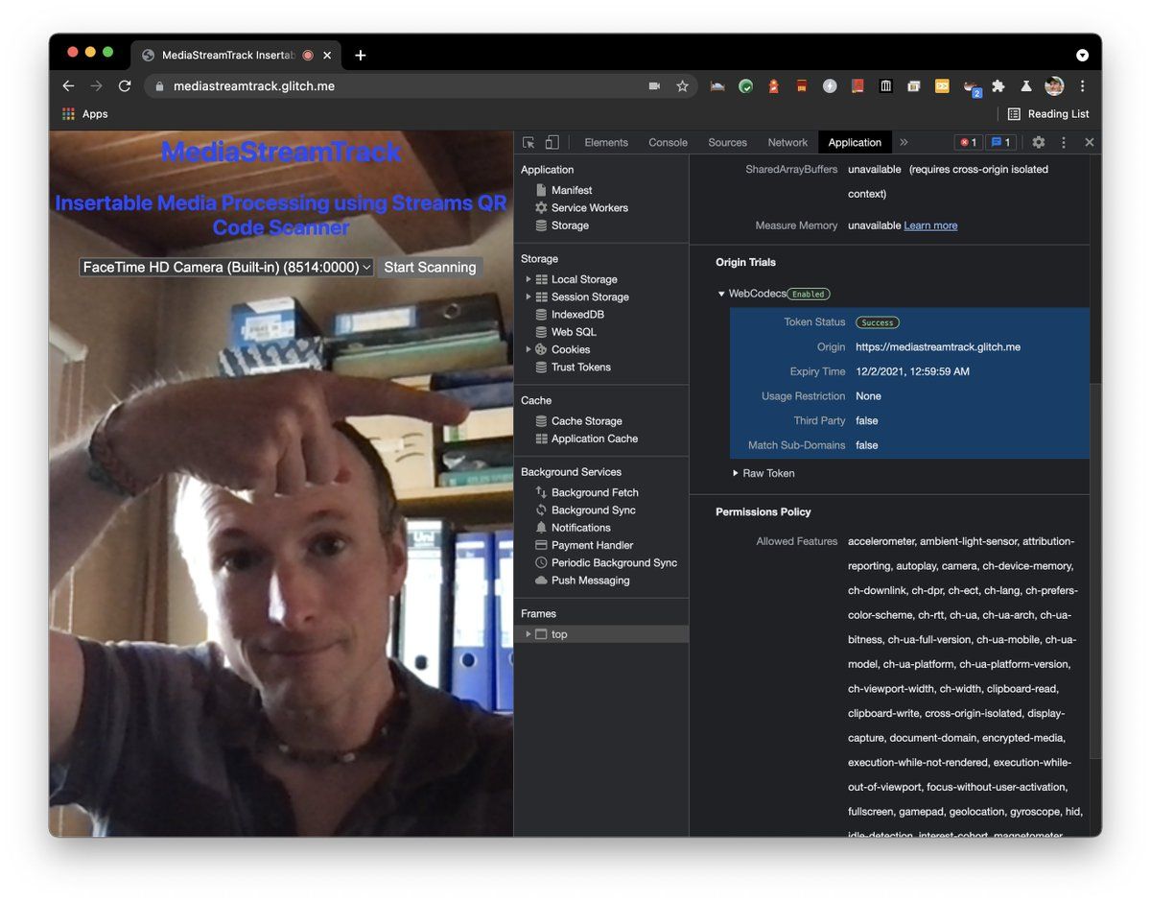This screenshot has width=1151, height=902.
Task: Click the red error count badge
Action: coord(968,142)
